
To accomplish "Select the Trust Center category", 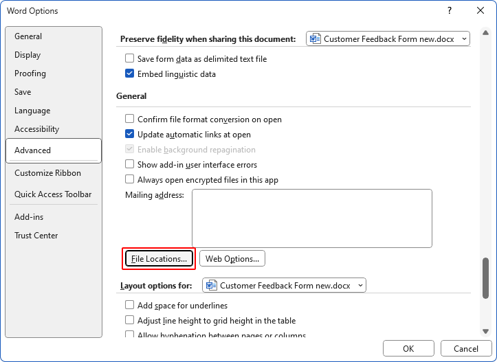I will (x=36, y=236).
